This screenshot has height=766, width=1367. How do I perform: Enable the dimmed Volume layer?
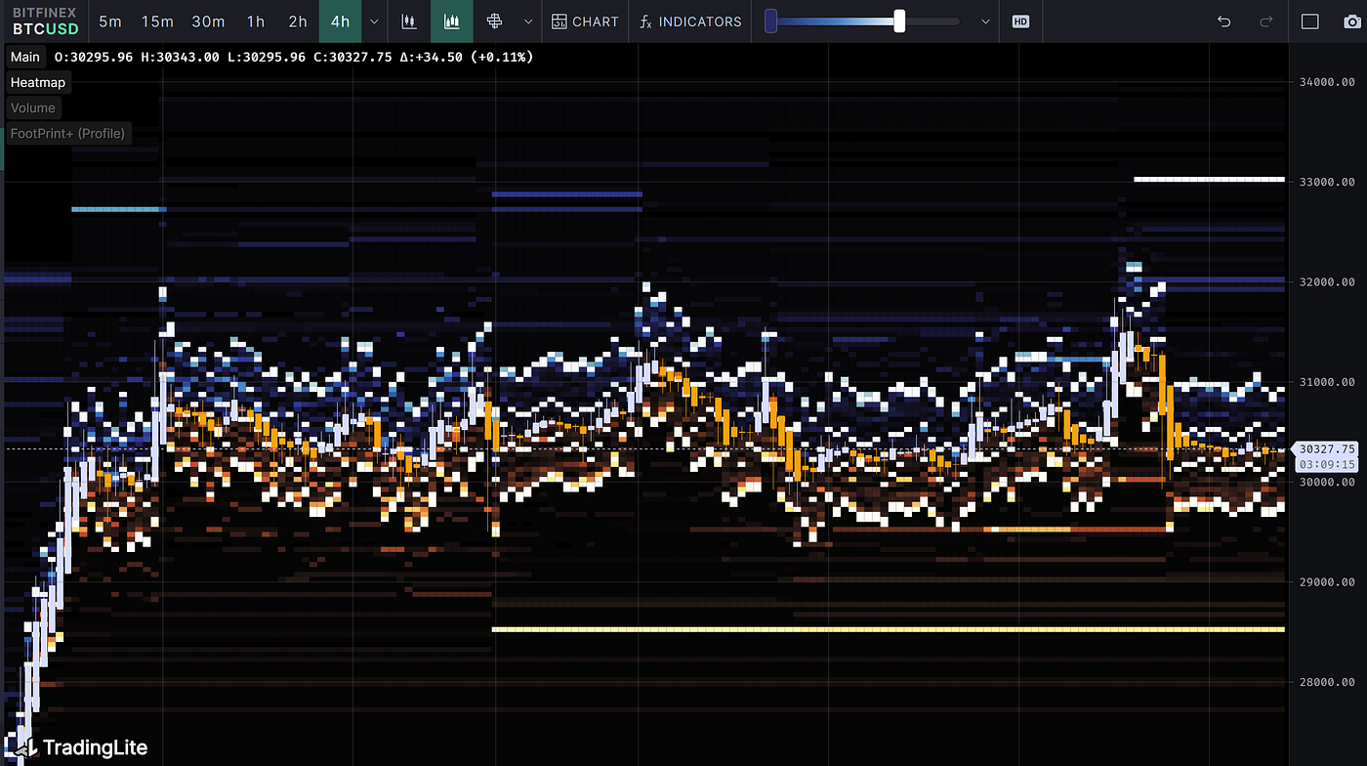[33, 107]
